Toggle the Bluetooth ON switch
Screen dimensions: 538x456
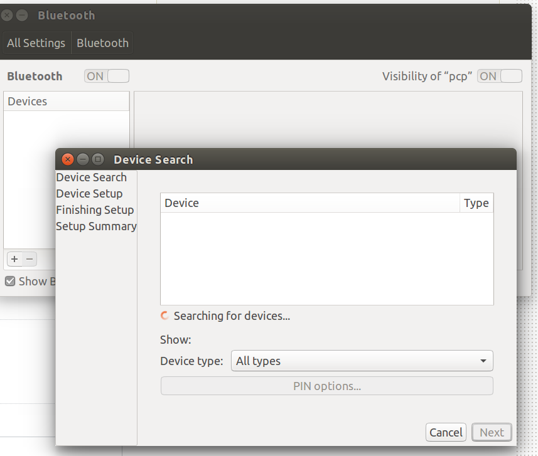pos(107,76)
